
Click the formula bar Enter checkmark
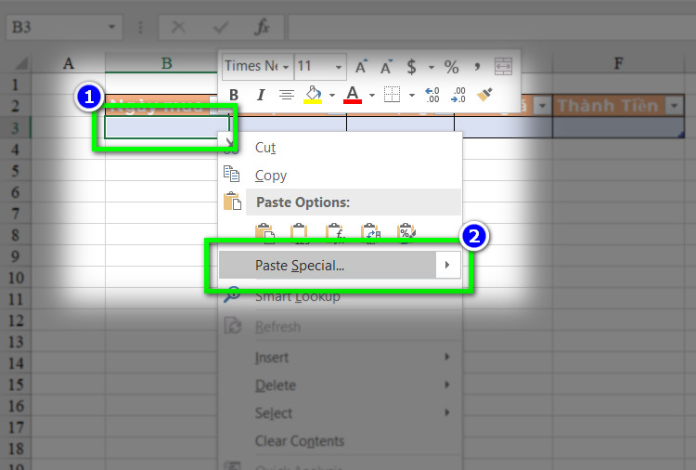coord(220,28)
